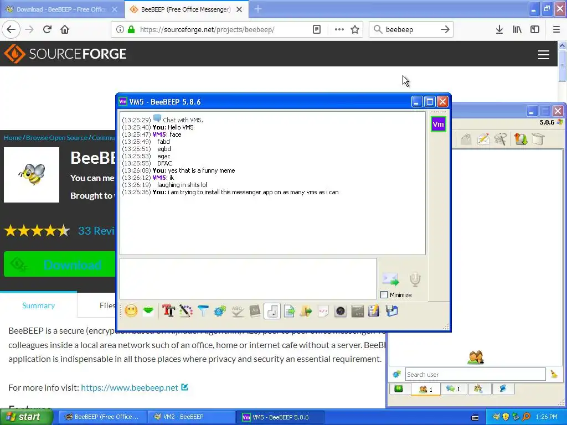This screenshot has width=567, height=425.
Task: Click the dark panel icon after the camera
Action: tap(357, 311)
